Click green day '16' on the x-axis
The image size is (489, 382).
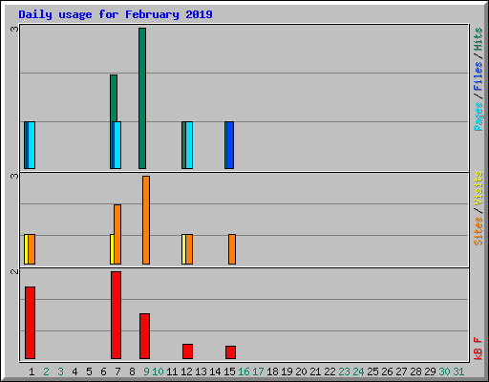[244, 371]
